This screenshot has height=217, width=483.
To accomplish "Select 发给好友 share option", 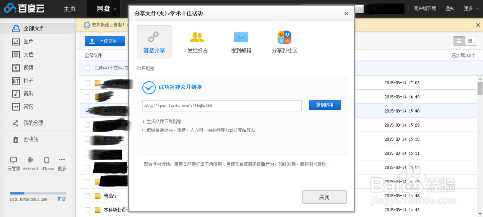I will 198,42.
